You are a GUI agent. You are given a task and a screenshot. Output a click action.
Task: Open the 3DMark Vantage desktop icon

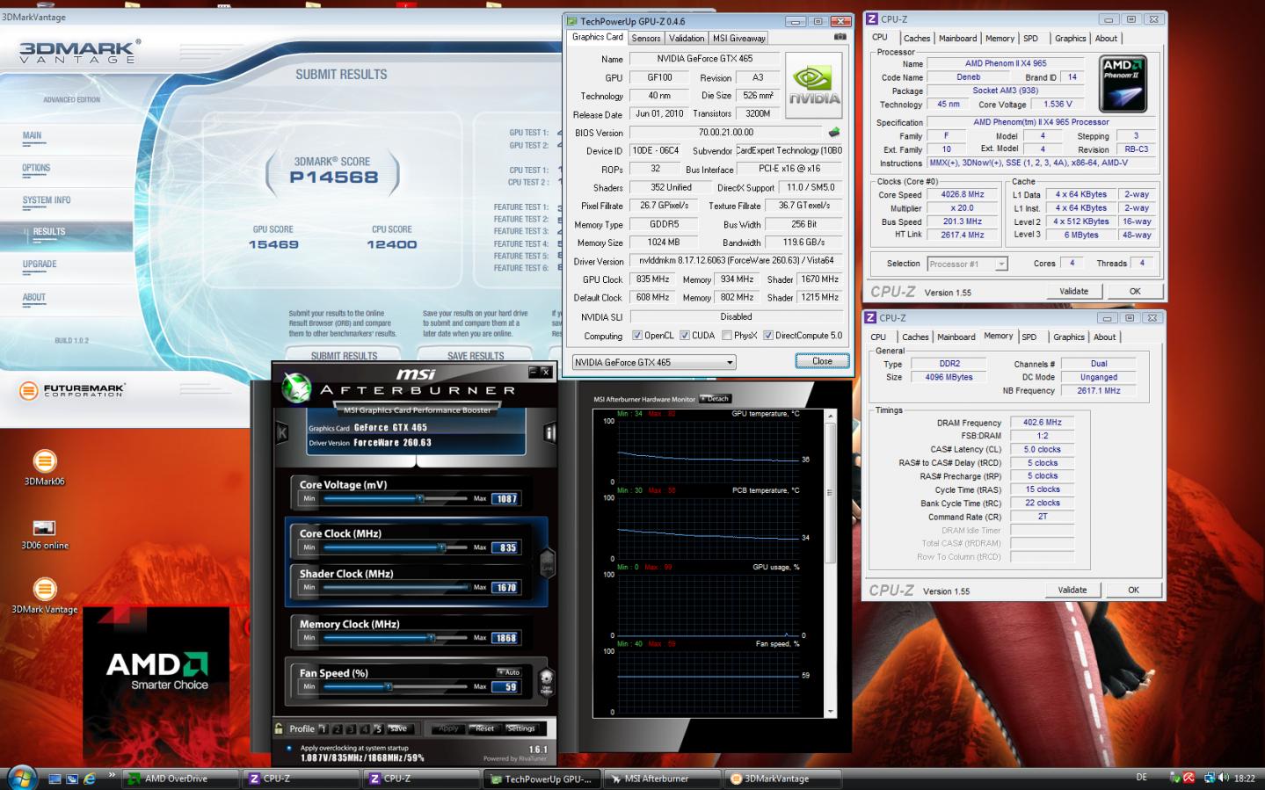tap(44, 595)
